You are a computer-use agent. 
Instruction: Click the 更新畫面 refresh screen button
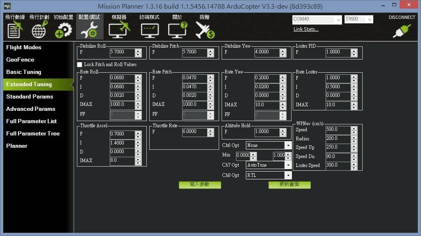pos(289,185)
